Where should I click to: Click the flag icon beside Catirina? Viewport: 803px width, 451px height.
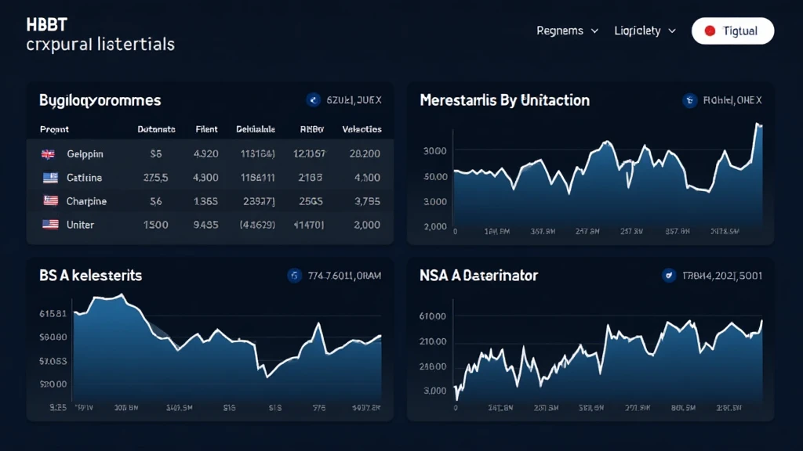click(50, 178)
